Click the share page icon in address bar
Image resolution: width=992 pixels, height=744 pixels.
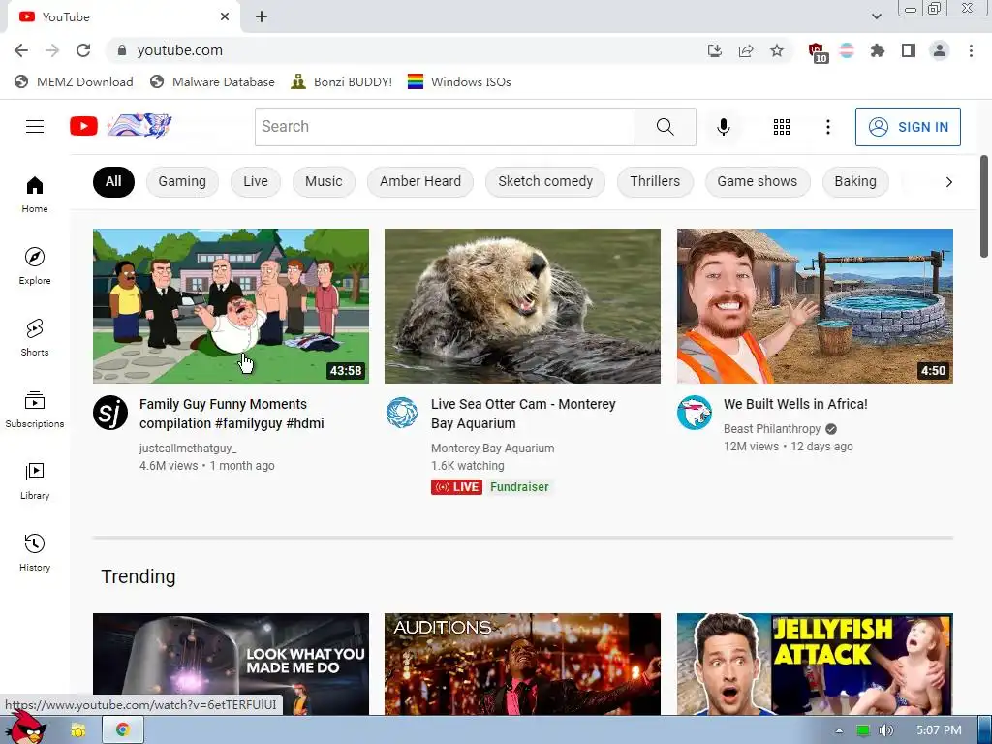746,50
